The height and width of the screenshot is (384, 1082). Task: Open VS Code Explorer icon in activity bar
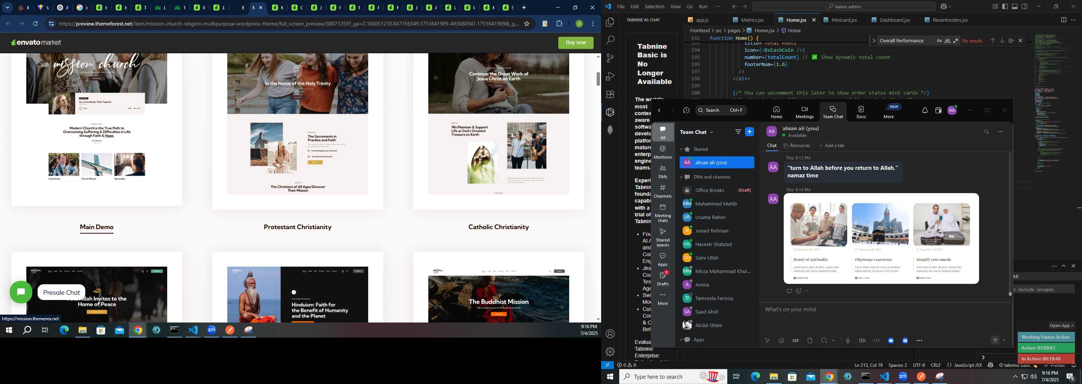(x=610, y=22)
